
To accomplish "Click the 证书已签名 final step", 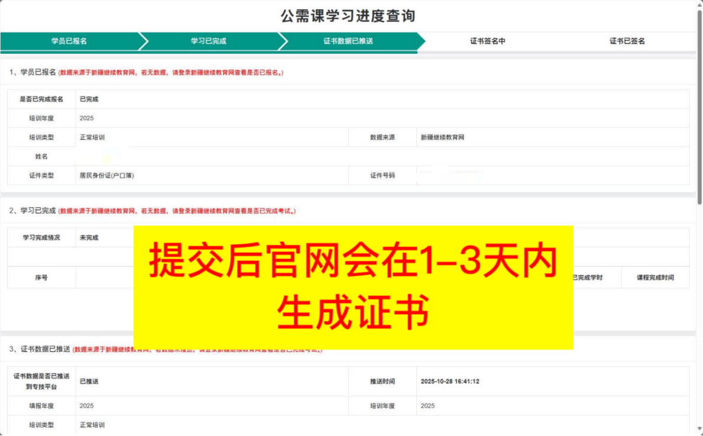I will (627, 41).
